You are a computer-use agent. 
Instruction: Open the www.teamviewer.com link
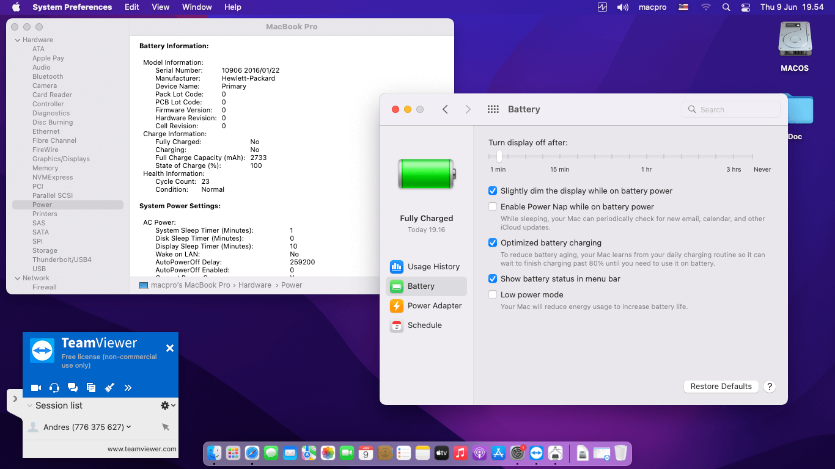point(142,449)
